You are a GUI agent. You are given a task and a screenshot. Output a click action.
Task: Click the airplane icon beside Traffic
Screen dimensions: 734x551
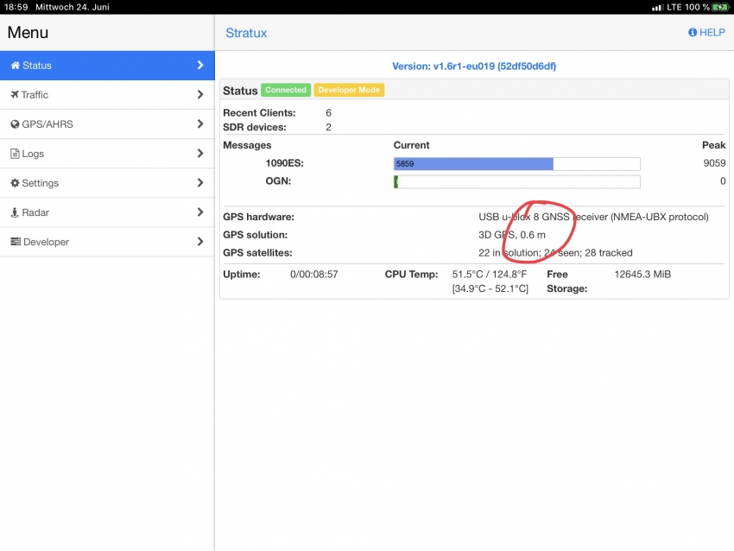[x=15, y=94]
